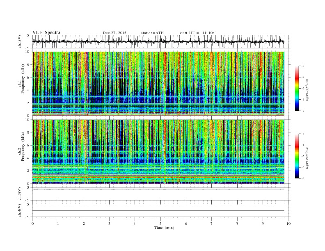Click the x-axis tick label '3'
This screenshot has height=251, width=325.
[x=109, y=224]
